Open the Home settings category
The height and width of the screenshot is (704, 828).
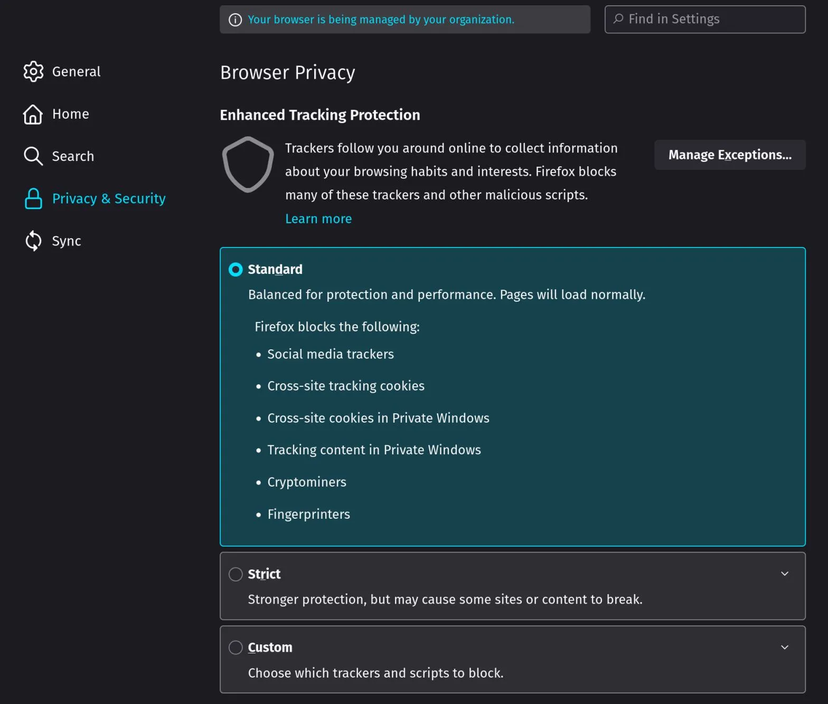[71, 114]
